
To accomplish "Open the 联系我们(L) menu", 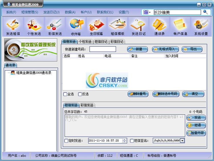I will coord(105,12).
